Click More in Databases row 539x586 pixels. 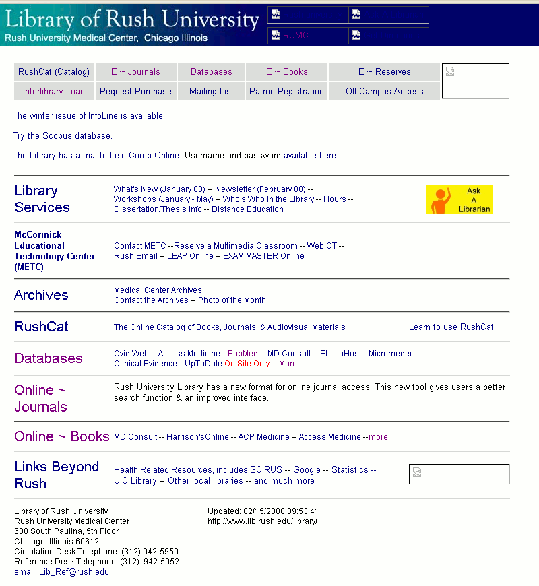(x=288, y=364)
